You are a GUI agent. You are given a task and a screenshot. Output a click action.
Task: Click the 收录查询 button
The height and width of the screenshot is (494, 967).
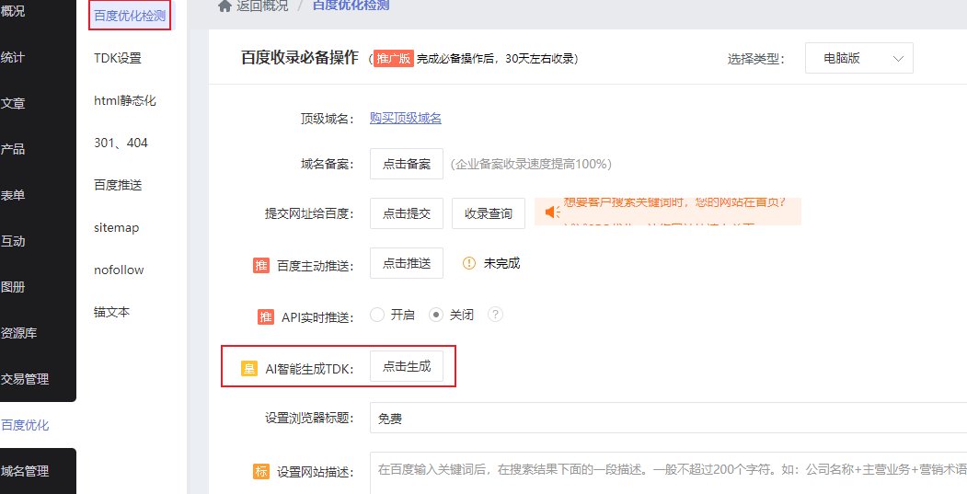pyautogui.click(x=489, y=213)
